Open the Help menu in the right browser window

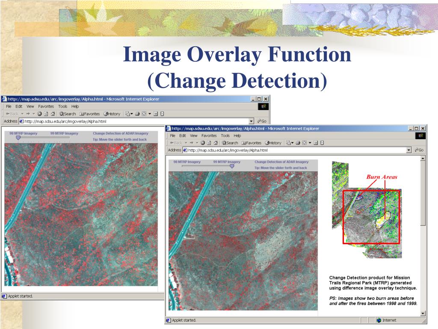coord(237,136)
